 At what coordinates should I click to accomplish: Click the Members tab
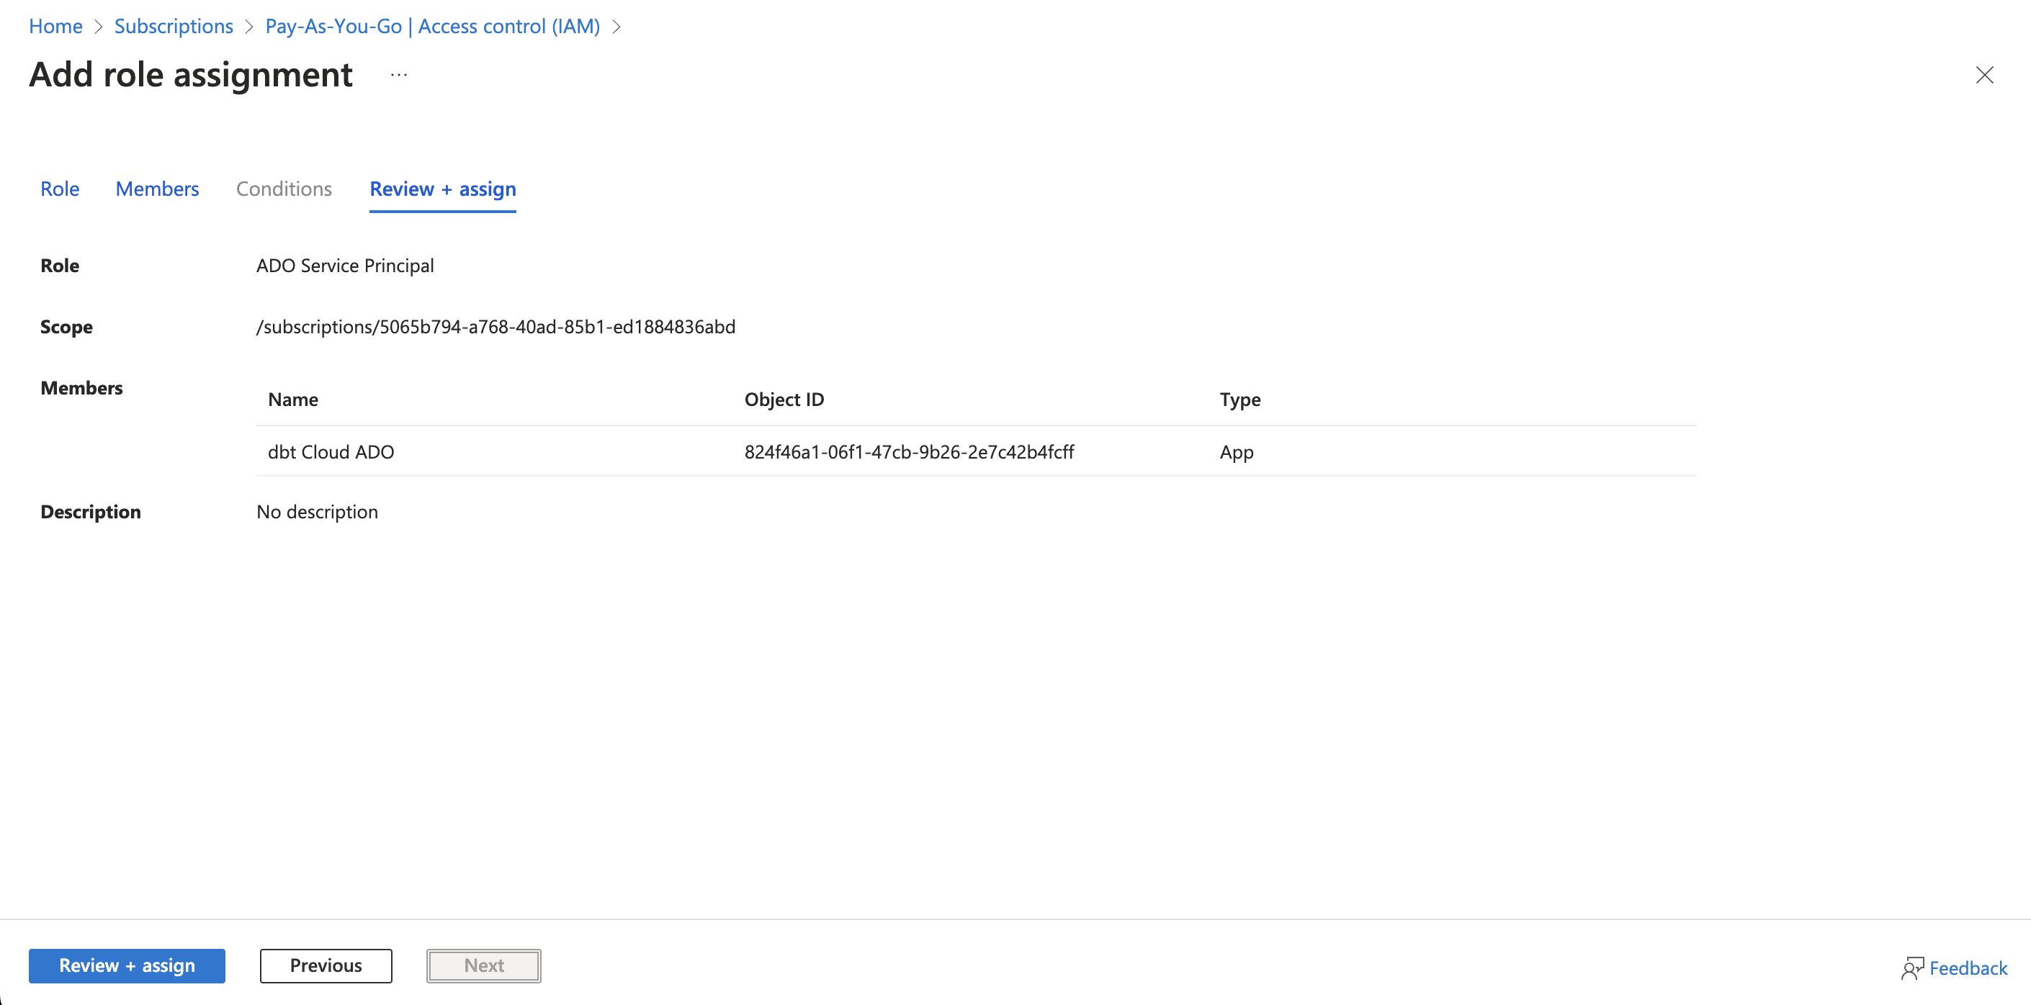pos(157,188)
